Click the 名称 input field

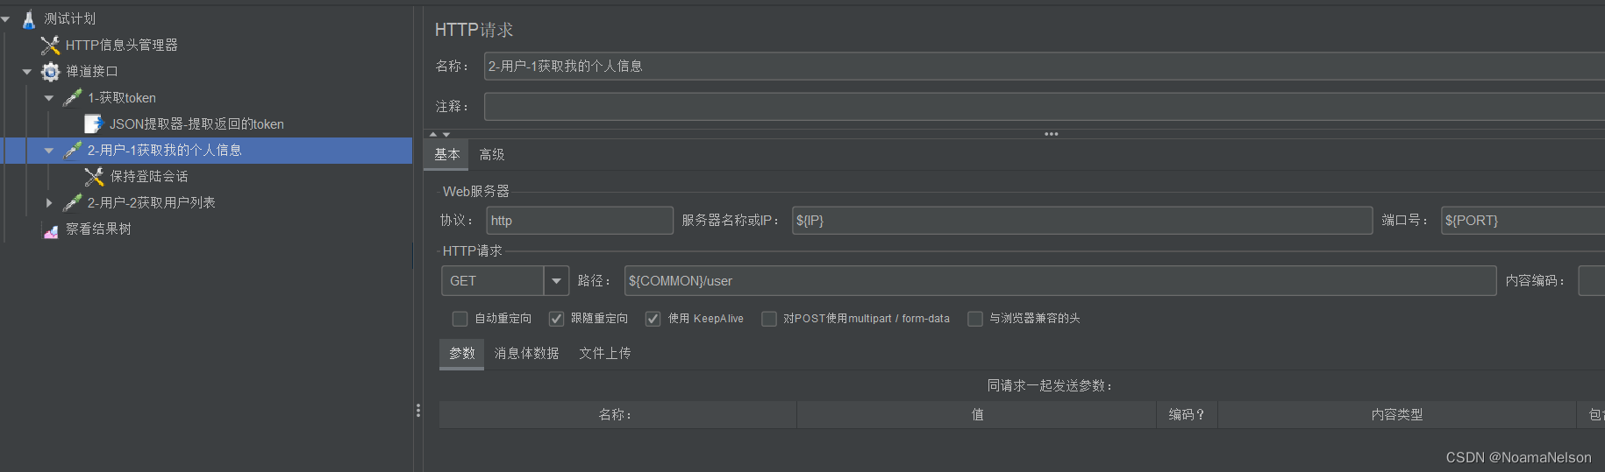click(x=1045, y=67)
